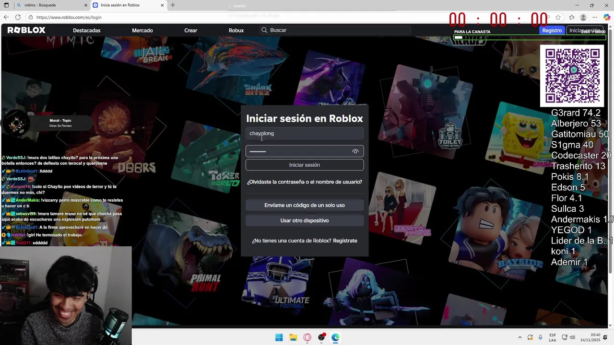Screen dimensions: 614x345
Task: Open Robux in Roblox navigation
Action: 236,30
